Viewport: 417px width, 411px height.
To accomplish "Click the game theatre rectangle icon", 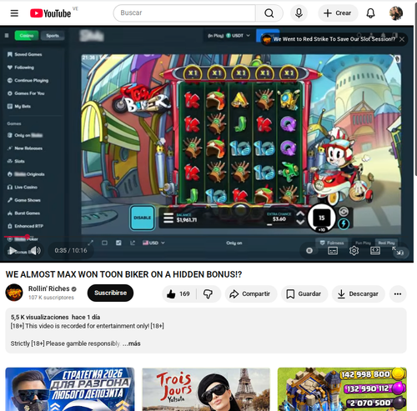I will click(x=104, y=243).
